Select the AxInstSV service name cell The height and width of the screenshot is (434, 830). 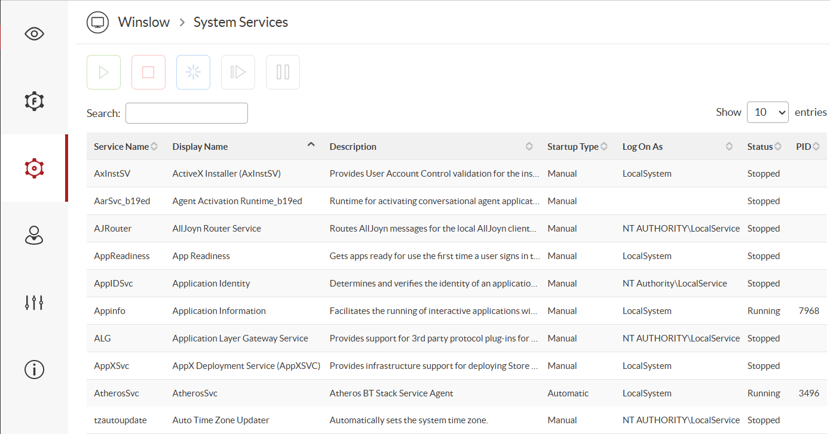pos(112,174)
